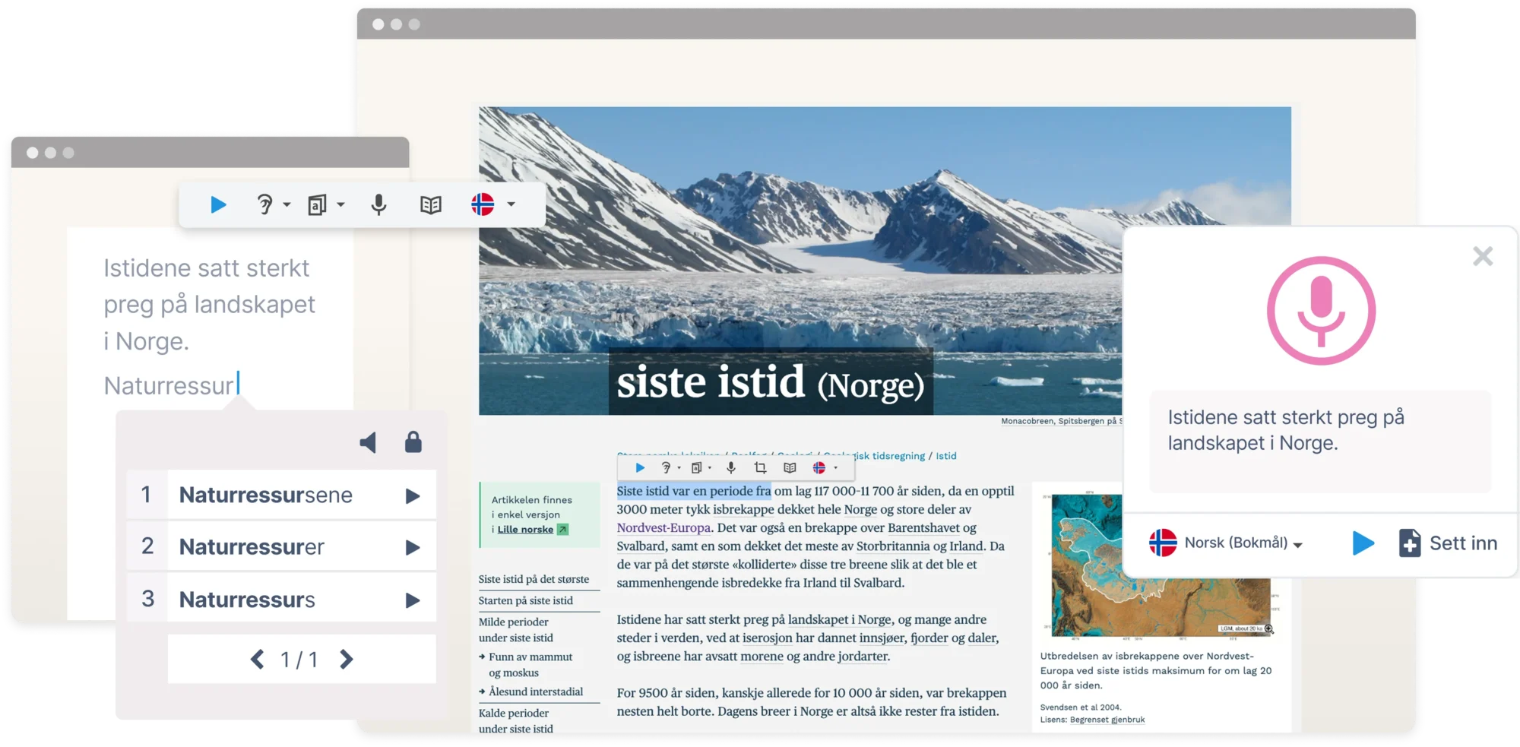The height and width of the screenshot is (747, 1520).
Task: Click Norwegian flag in dictation panel
Action: point(1163,543)
